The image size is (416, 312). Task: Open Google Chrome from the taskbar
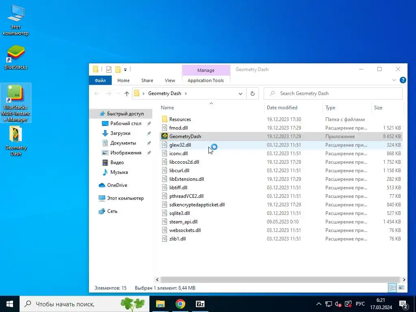(x=180, y=304)
